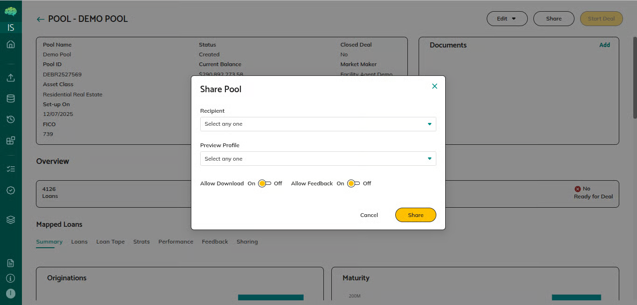Click the home icon in the sidebar
637x305 pixels.
pos(11,45)
